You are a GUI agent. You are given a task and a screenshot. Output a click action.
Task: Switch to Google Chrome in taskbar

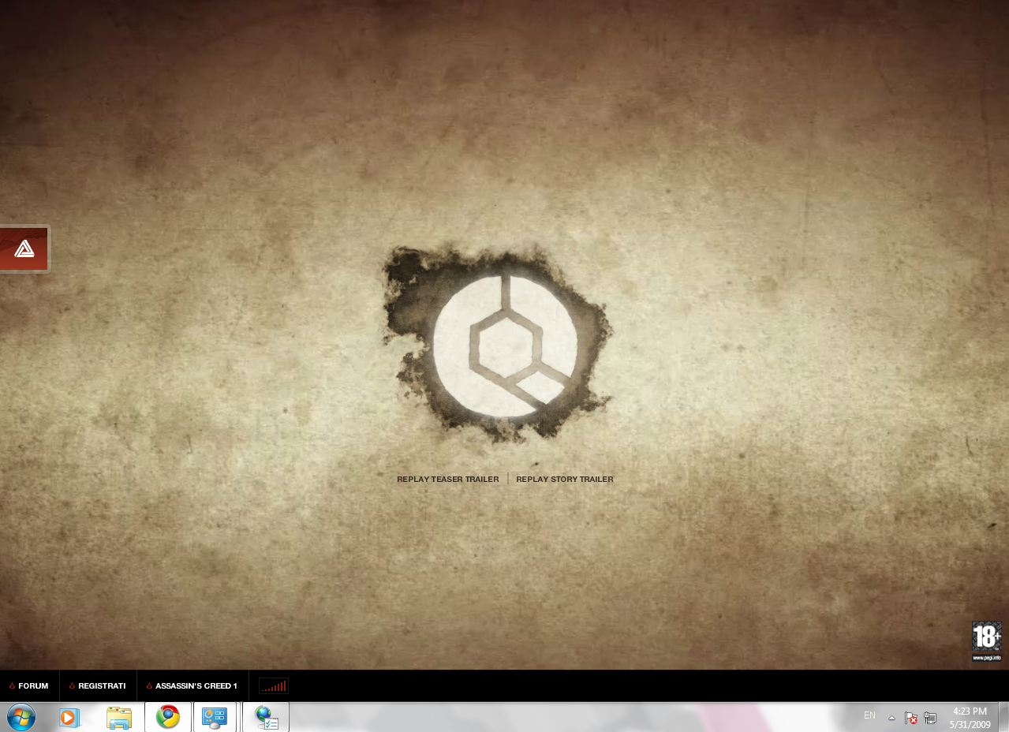point(168,717)
